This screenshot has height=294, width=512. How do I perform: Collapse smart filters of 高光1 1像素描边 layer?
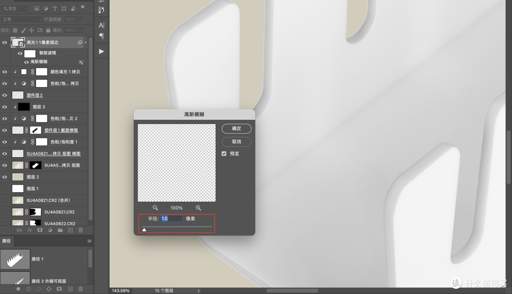pos(85,43)
